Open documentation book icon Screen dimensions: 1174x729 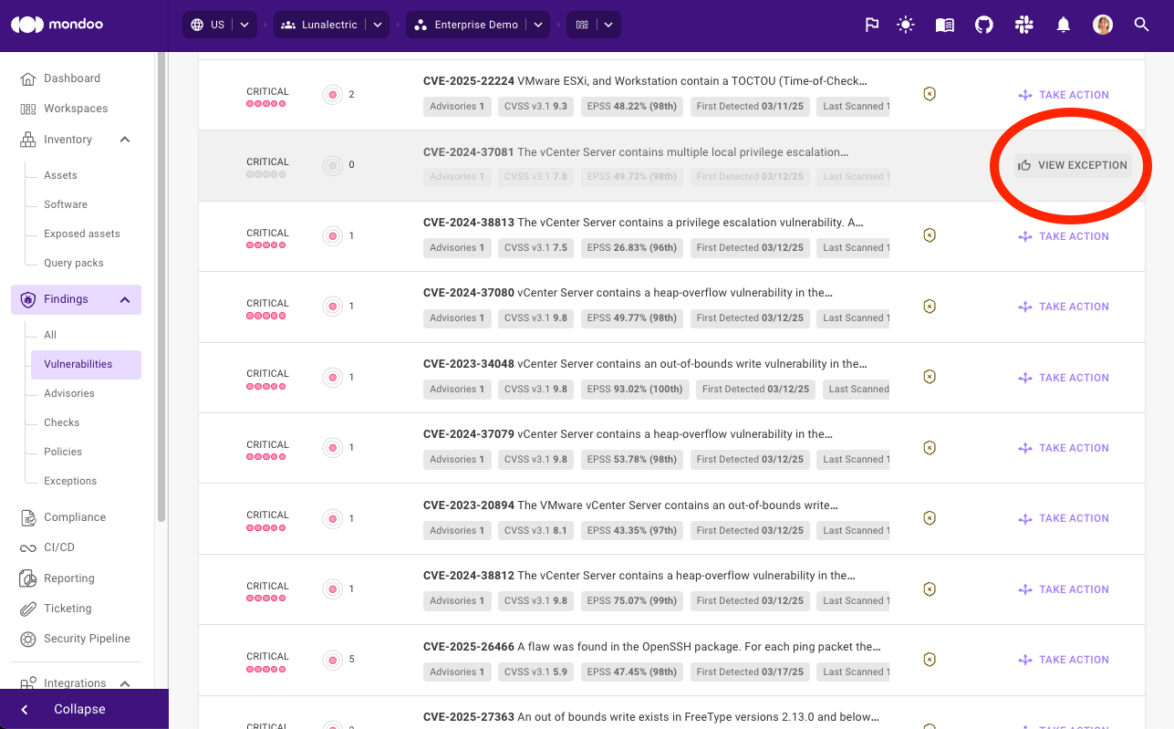coord(945,25)
